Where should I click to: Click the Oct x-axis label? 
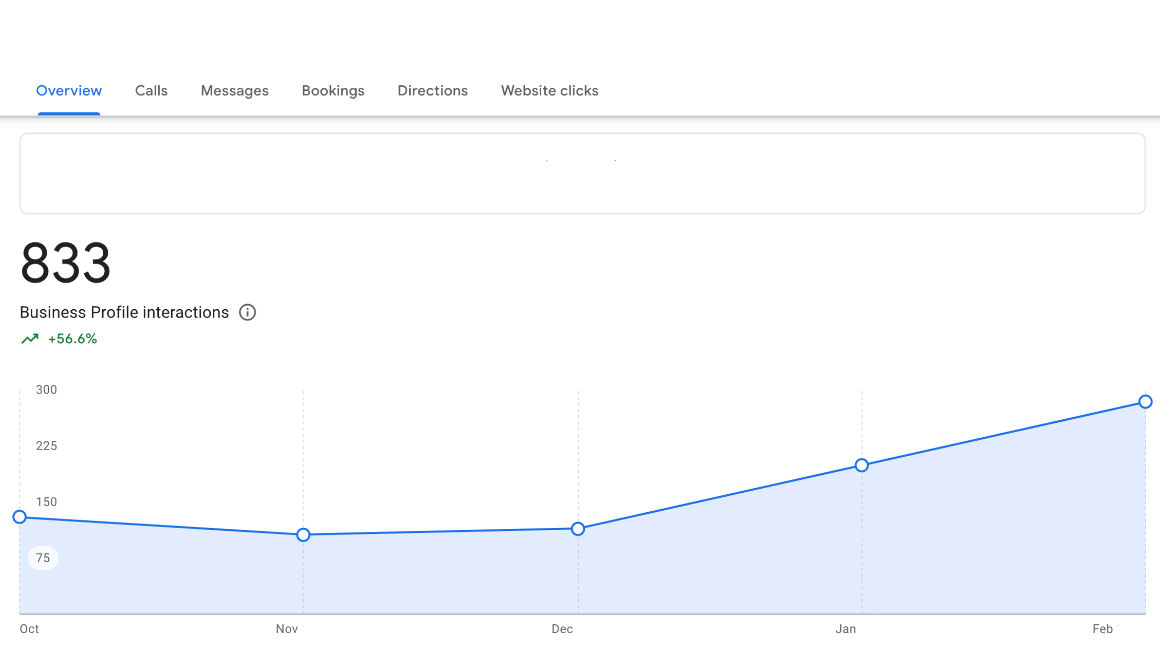pos(29,629)
